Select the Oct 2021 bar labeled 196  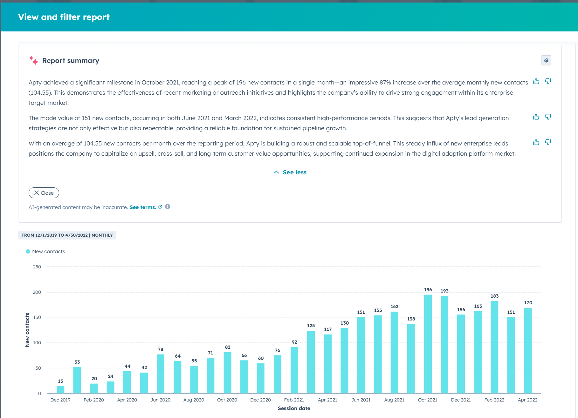(x=428, y=344)
